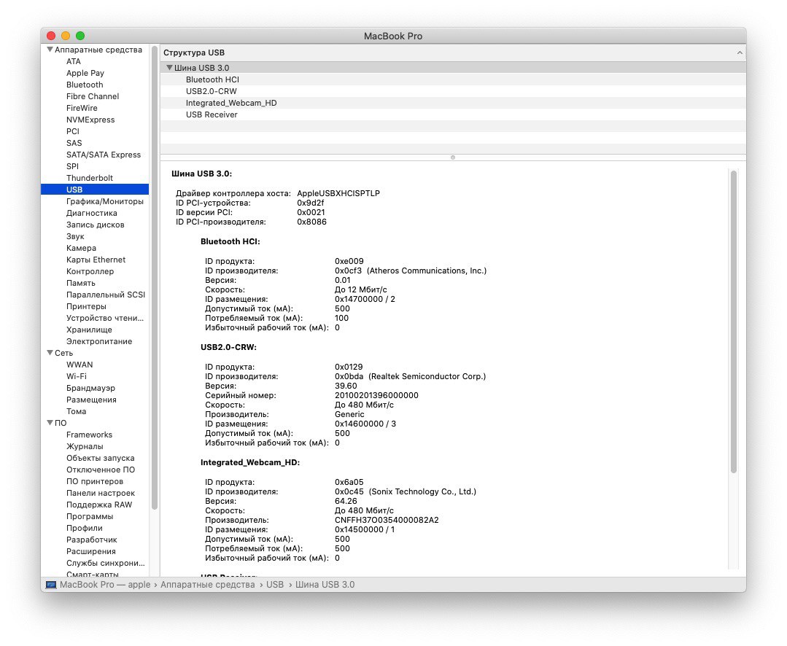Open Панели настроек entry

coord(101,493)
